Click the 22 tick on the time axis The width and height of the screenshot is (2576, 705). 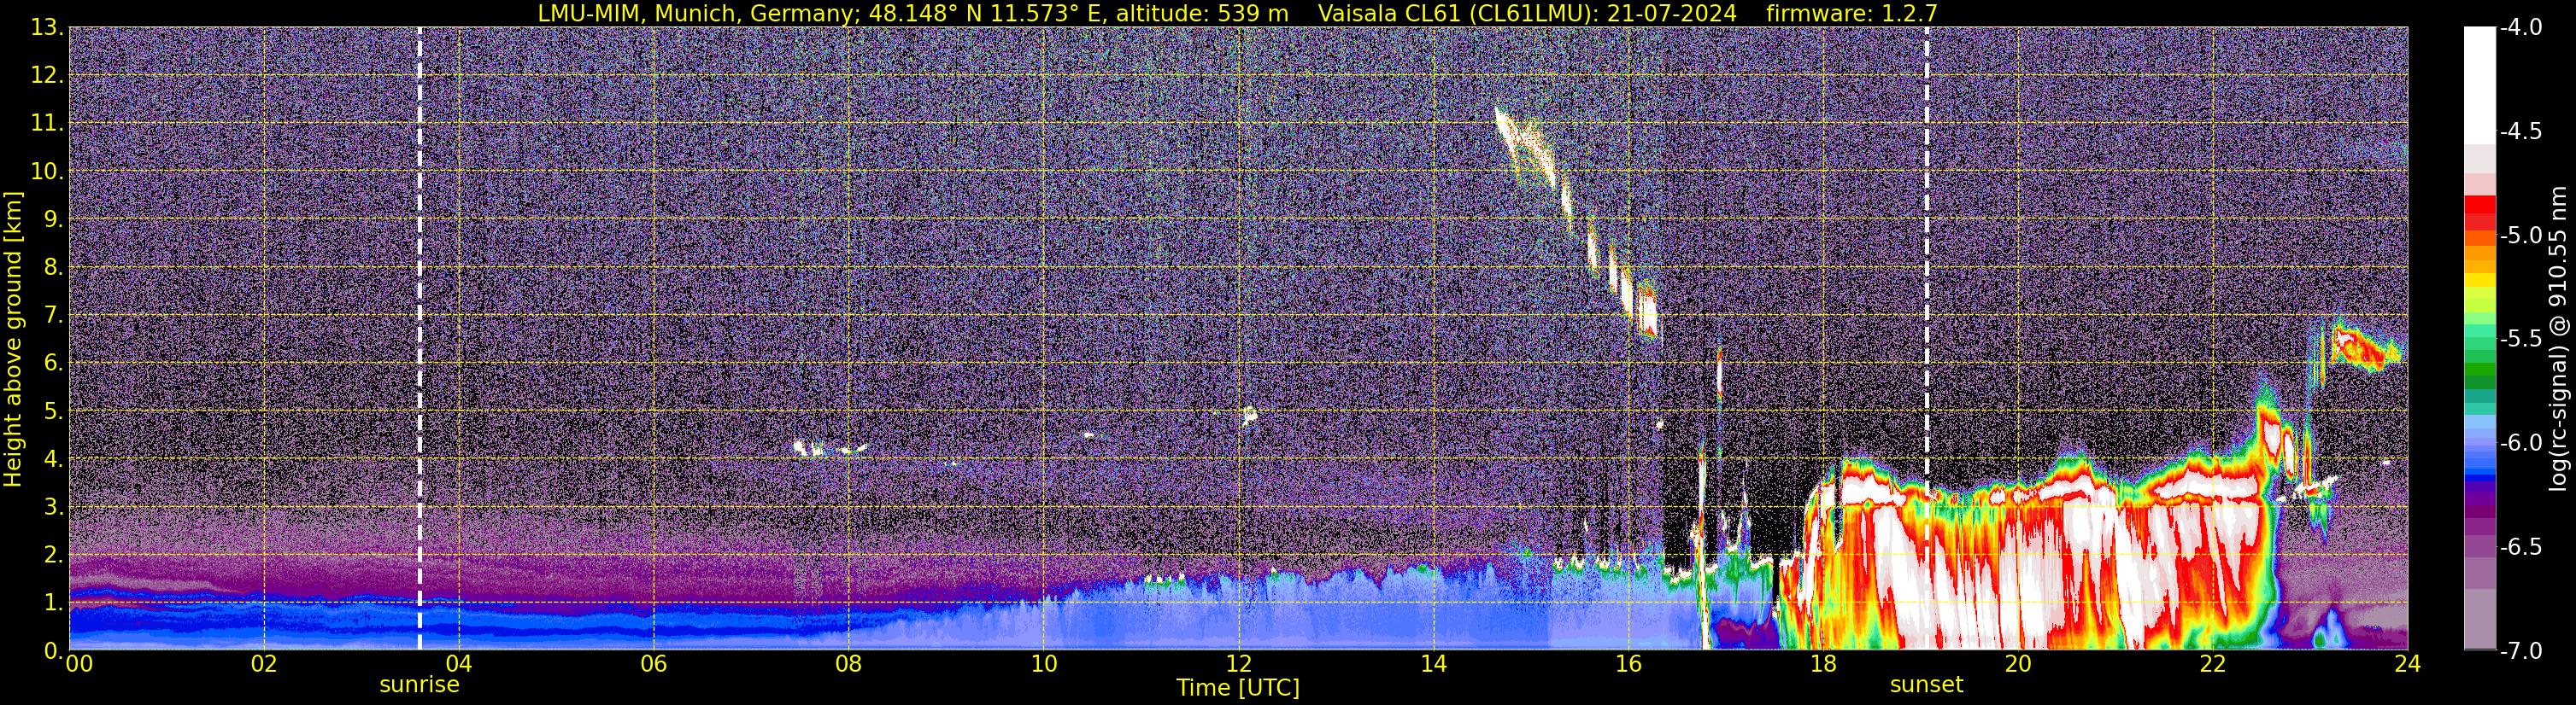click(x=2213, y=664)
